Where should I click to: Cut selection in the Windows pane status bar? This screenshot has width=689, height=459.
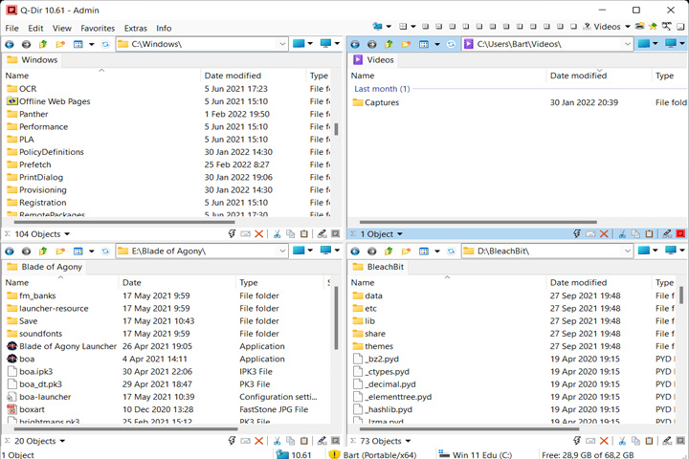(277, 233)
